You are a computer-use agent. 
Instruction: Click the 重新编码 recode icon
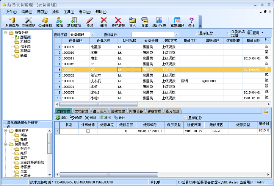pyautogui.click(x=177, y=22)
